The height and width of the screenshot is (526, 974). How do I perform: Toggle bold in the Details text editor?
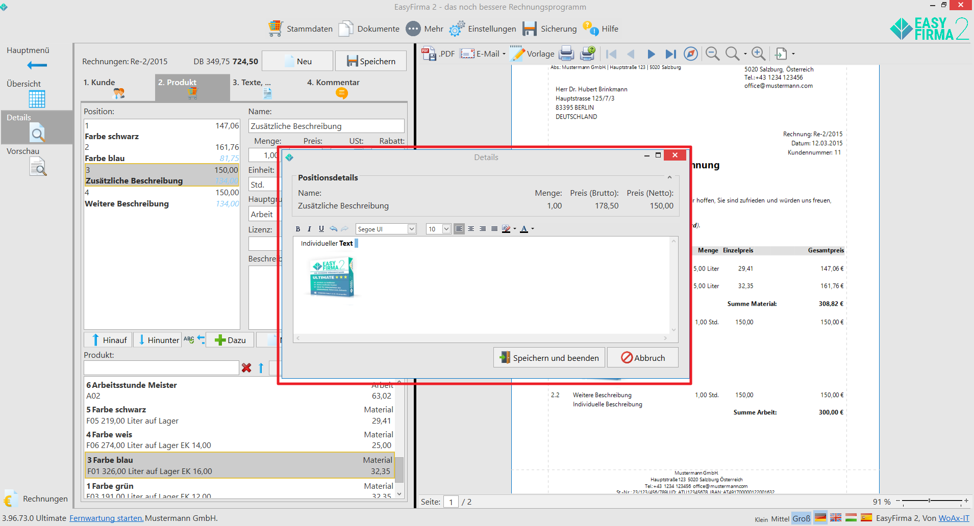point(298,229)
